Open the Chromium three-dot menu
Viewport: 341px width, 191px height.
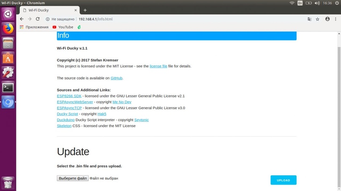click(336, 19)
